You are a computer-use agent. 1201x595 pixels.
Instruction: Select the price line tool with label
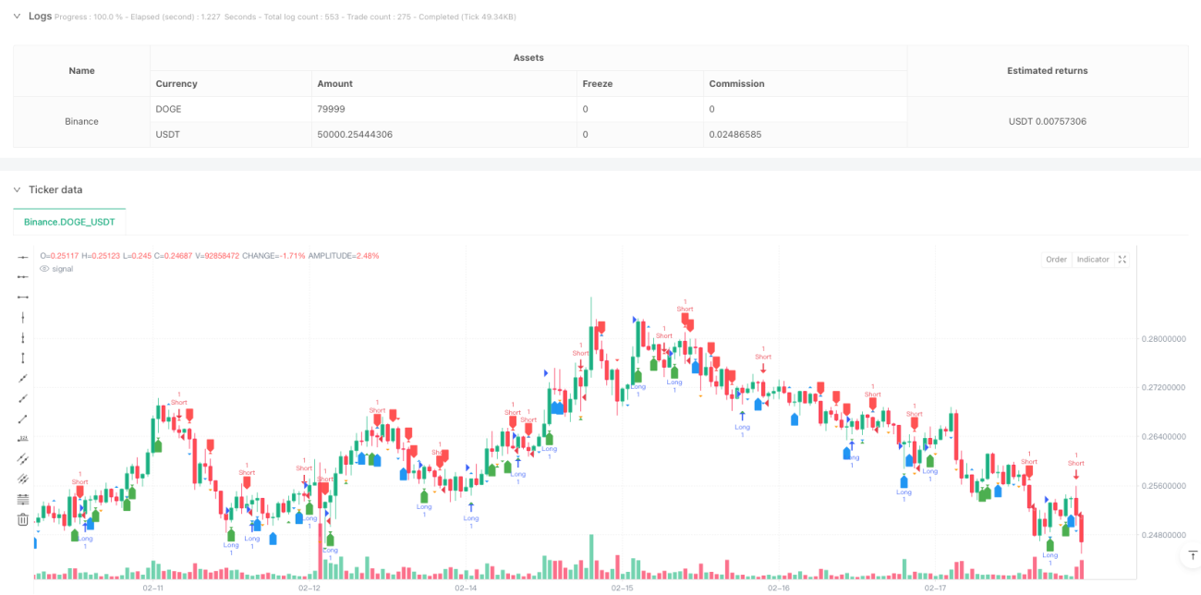point(23,439)
